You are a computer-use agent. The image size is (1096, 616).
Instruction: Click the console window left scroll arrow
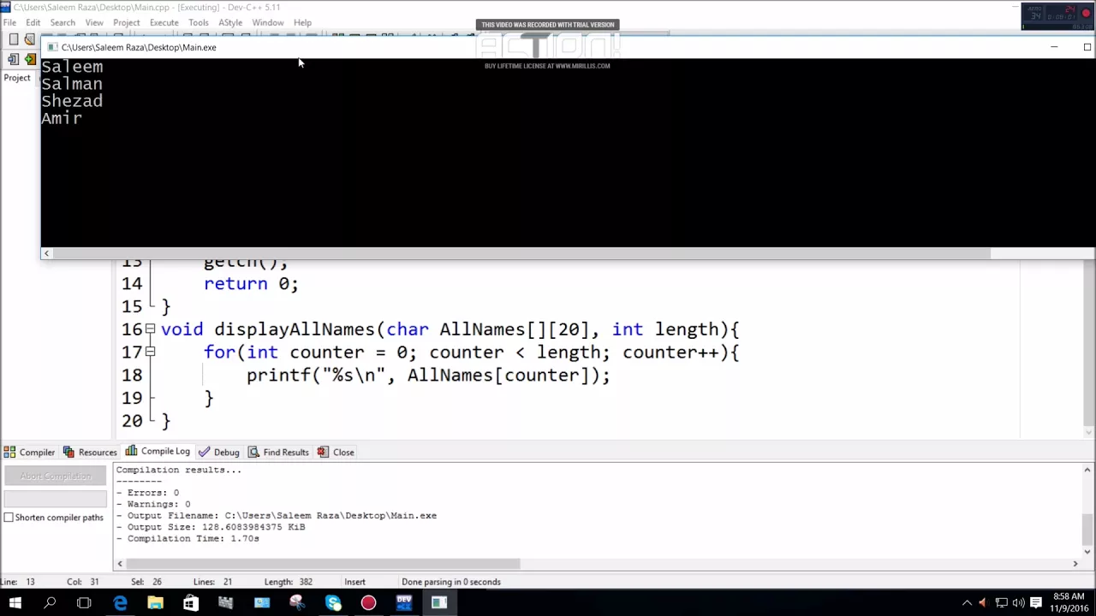(x=47, y=253)
